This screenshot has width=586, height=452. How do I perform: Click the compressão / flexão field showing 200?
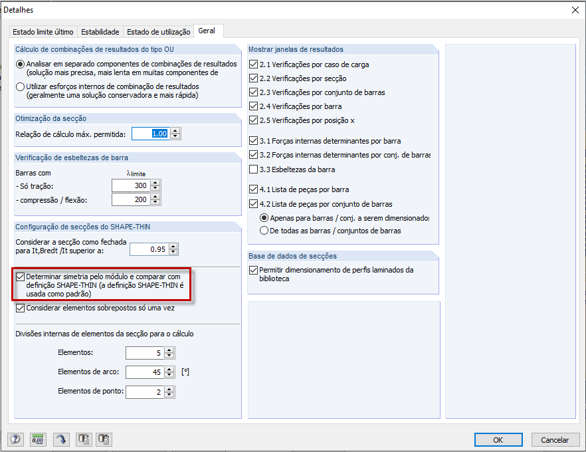click(x=131, y=199)
